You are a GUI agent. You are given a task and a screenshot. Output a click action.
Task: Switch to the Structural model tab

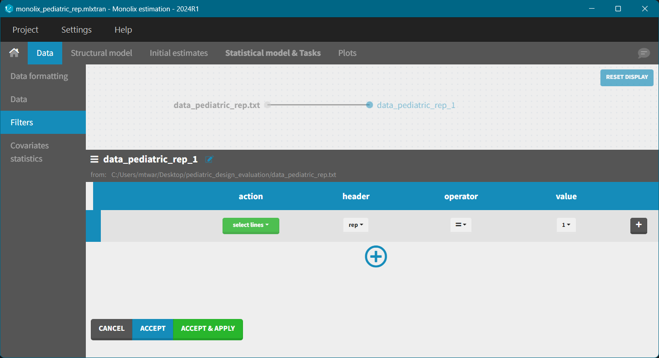click(101, 53)
